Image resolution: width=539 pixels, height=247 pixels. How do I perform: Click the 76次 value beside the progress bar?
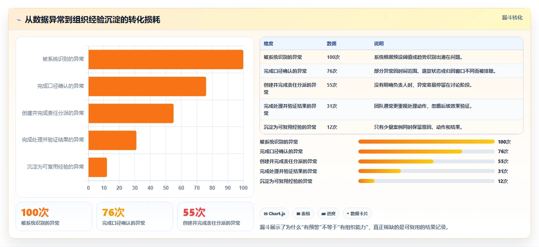pos(503,152)
